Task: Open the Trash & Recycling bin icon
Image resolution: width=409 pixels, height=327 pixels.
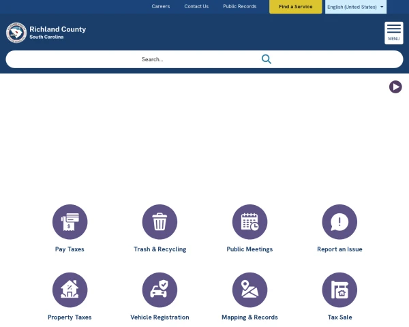Action: pyautogui.click(x=160, y=222)
